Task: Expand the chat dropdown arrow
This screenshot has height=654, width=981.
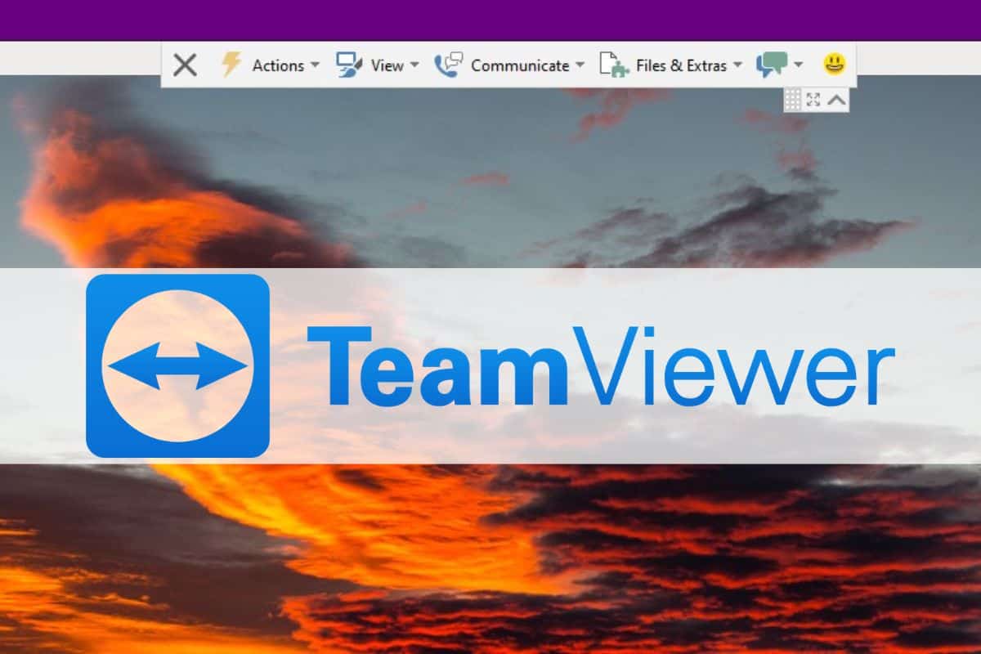Action: pos(797,65)
